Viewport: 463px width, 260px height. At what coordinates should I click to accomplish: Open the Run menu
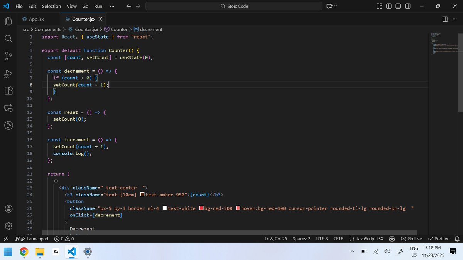[x=98, y=6]
